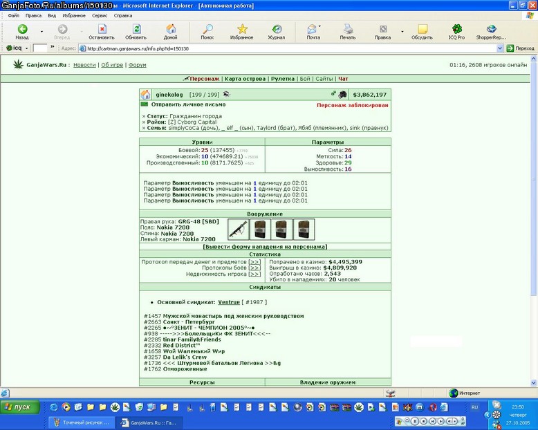Image resolution: width=538 pixels, height=430 pixels.
Task: Click into the URL address field
Action: (x=288, y=48)
